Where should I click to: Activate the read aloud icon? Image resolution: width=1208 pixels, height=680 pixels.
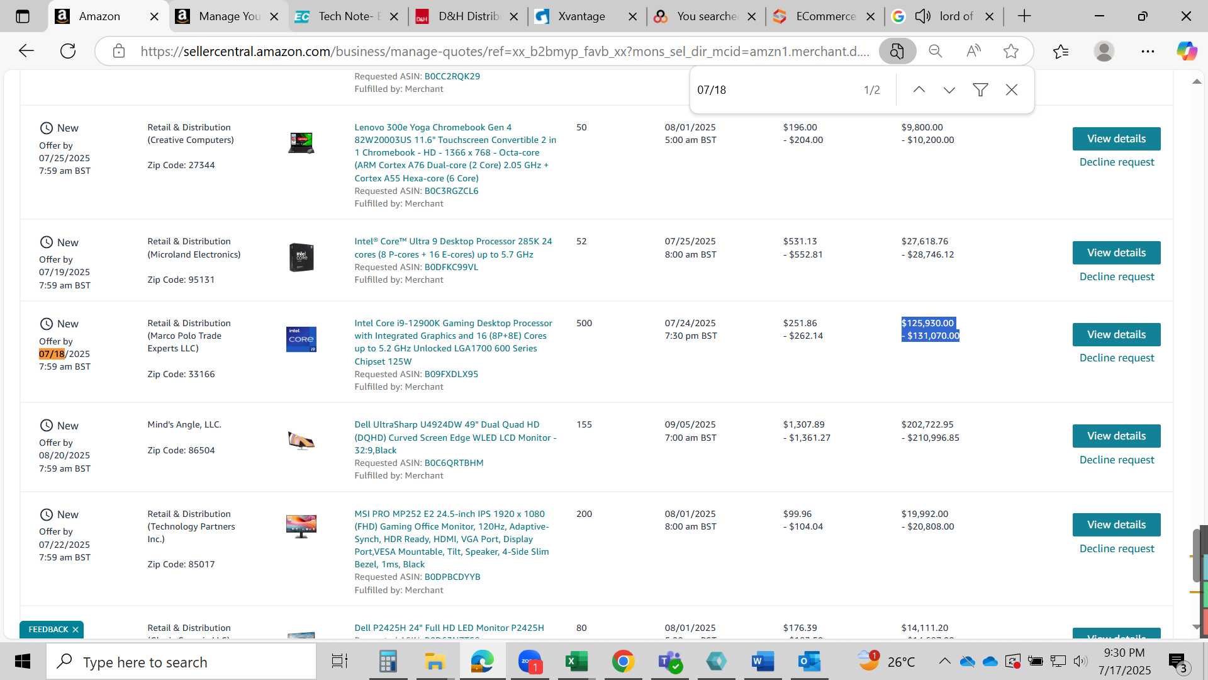pos(973,51)
